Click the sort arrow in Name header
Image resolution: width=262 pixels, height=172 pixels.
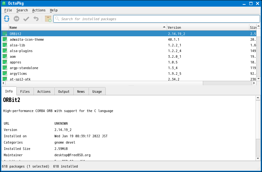165,27
